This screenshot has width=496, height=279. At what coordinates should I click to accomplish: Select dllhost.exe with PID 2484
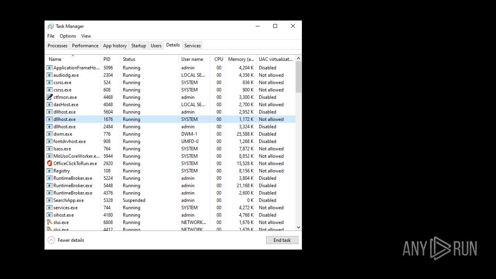(170, 127)
